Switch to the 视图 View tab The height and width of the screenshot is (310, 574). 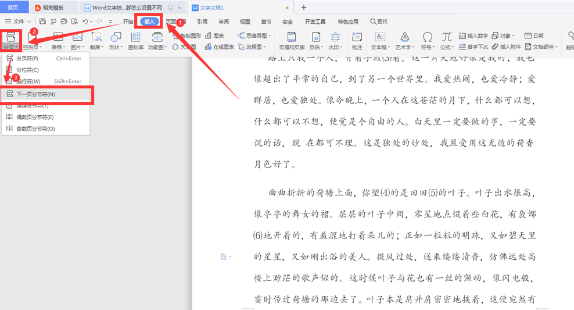(245, 22)
